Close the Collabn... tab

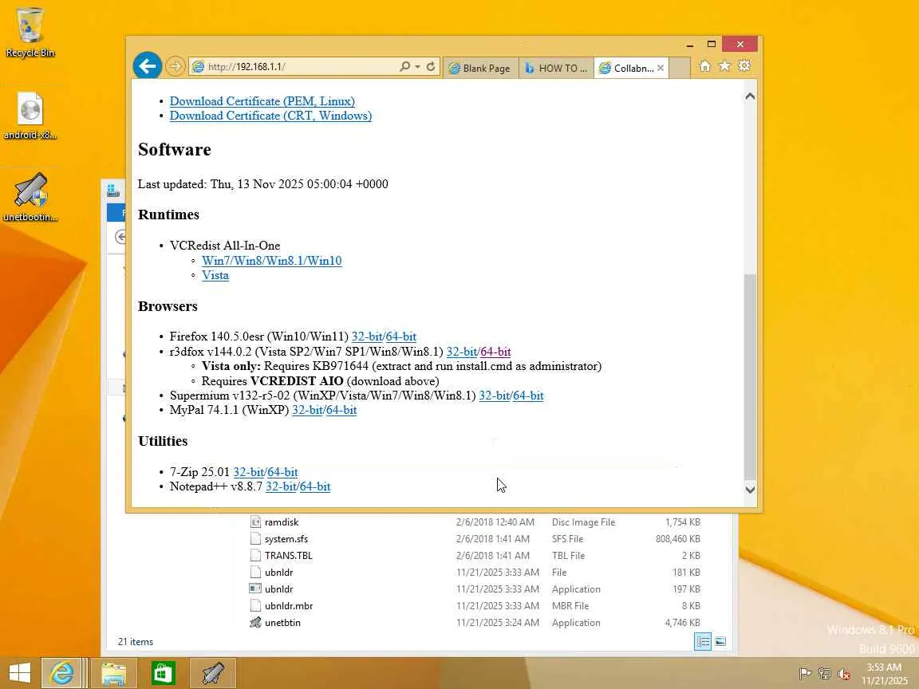[661, 68]
